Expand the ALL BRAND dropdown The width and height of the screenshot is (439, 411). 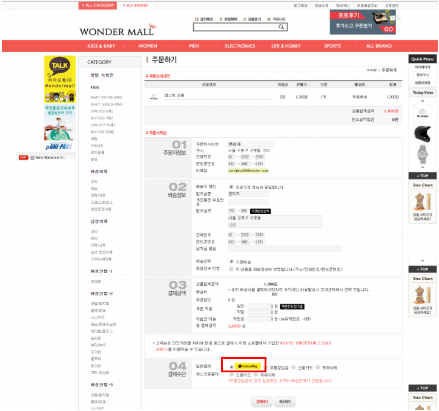tap(136, 5)
